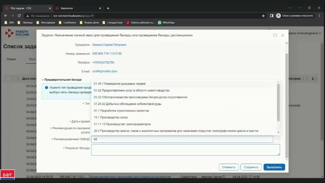Click the filter icon beside 'категории' column
Screen dimensions: 325x183
(x=307, y=79)
